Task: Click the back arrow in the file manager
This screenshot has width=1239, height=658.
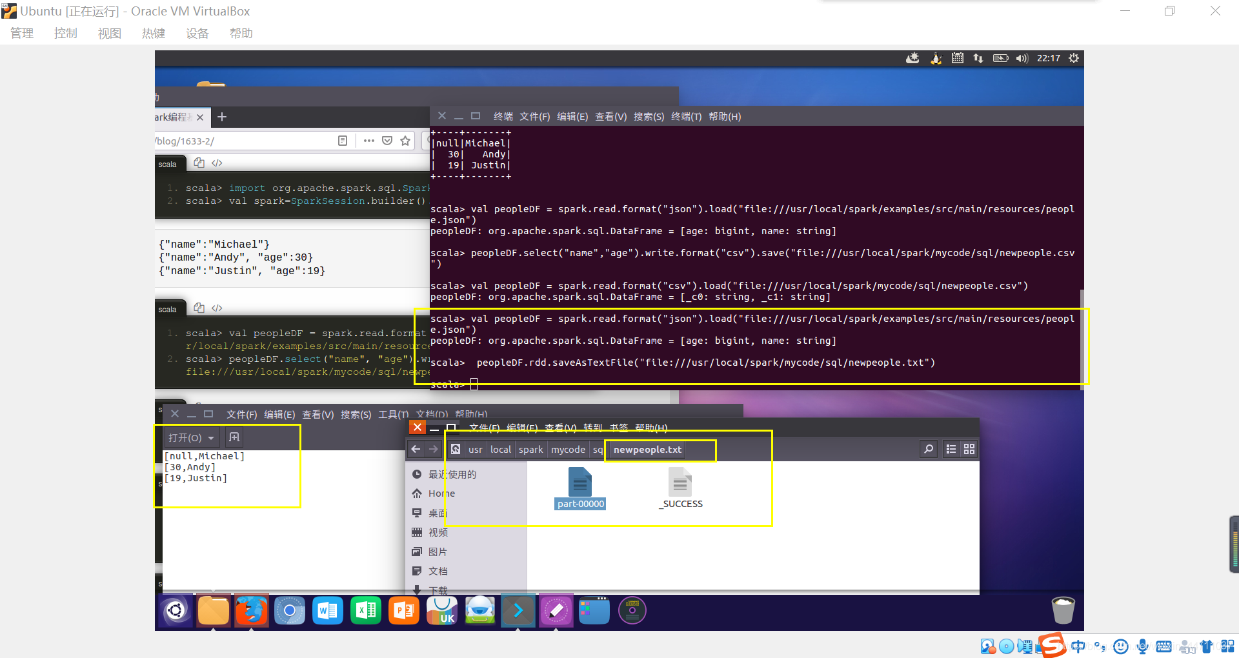Action: [415, 449]
